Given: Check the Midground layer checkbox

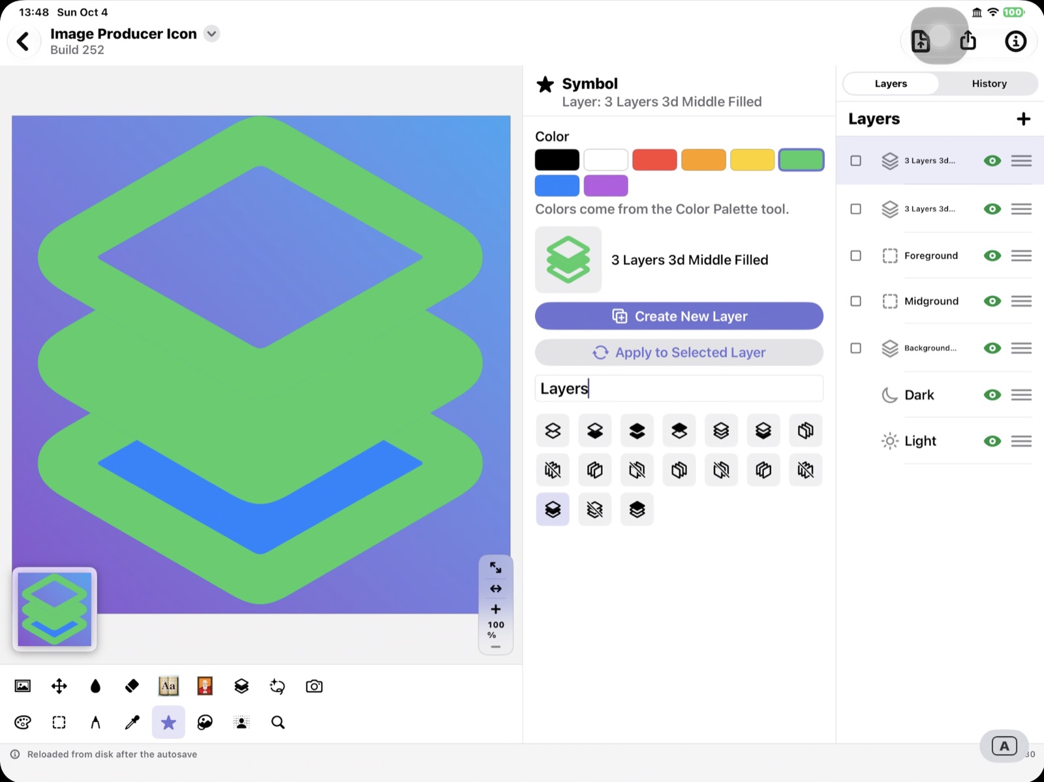Looking at the screenshot, I should [855, 301].
